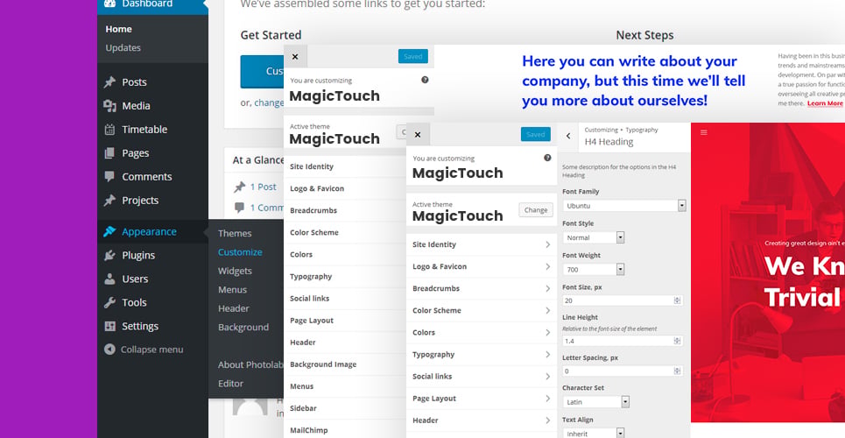Screen dimensions: 845x438
Task: Click the Collapse menu arrow icon
Action: (x=110, y=350)
